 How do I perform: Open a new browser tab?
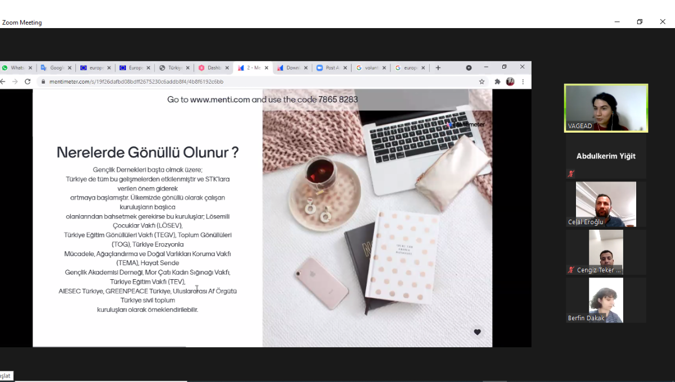(x=438, y=68)
